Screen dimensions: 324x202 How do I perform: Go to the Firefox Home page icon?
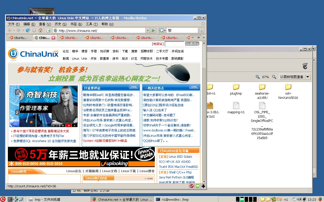point(40,30)
